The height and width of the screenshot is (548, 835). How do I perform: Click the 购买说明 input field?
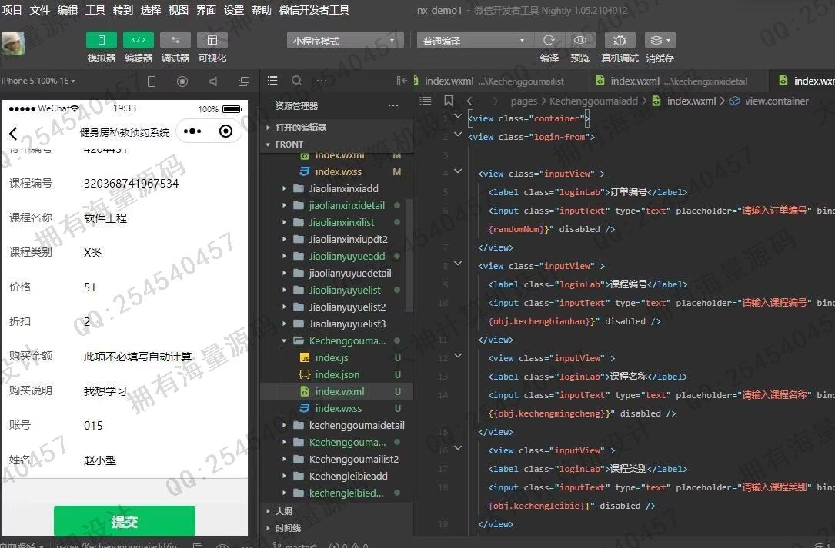coord(162,391)
